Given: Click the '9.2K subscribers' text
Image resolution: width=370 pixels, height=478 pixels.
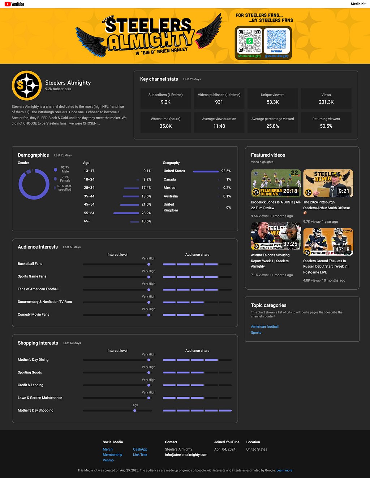Looking at the screenshot, I should [58, 89].
